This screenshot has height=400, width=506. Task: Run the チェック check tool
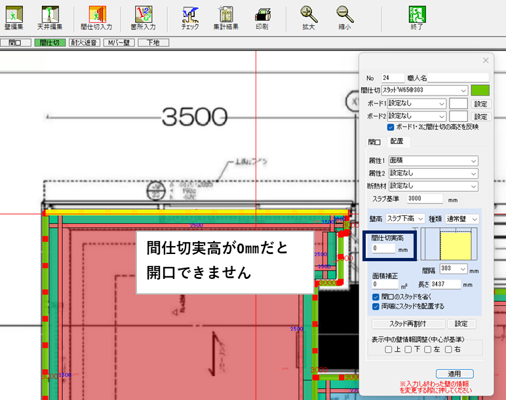[x=190, y=18]
